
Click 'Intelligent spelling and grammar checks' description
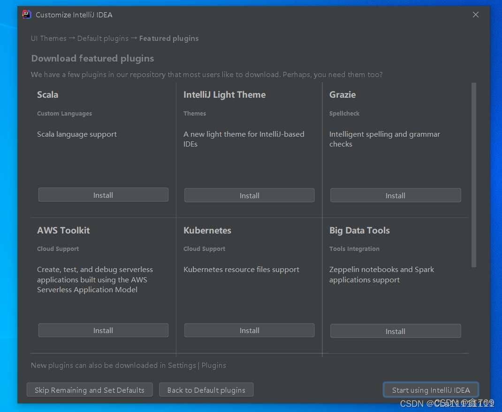point(385,139)
